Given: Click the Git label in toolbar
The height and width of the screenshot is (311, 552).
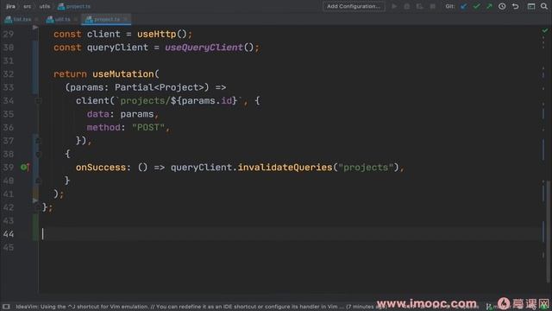Looking at the screenshot, I should click(449, 6).
